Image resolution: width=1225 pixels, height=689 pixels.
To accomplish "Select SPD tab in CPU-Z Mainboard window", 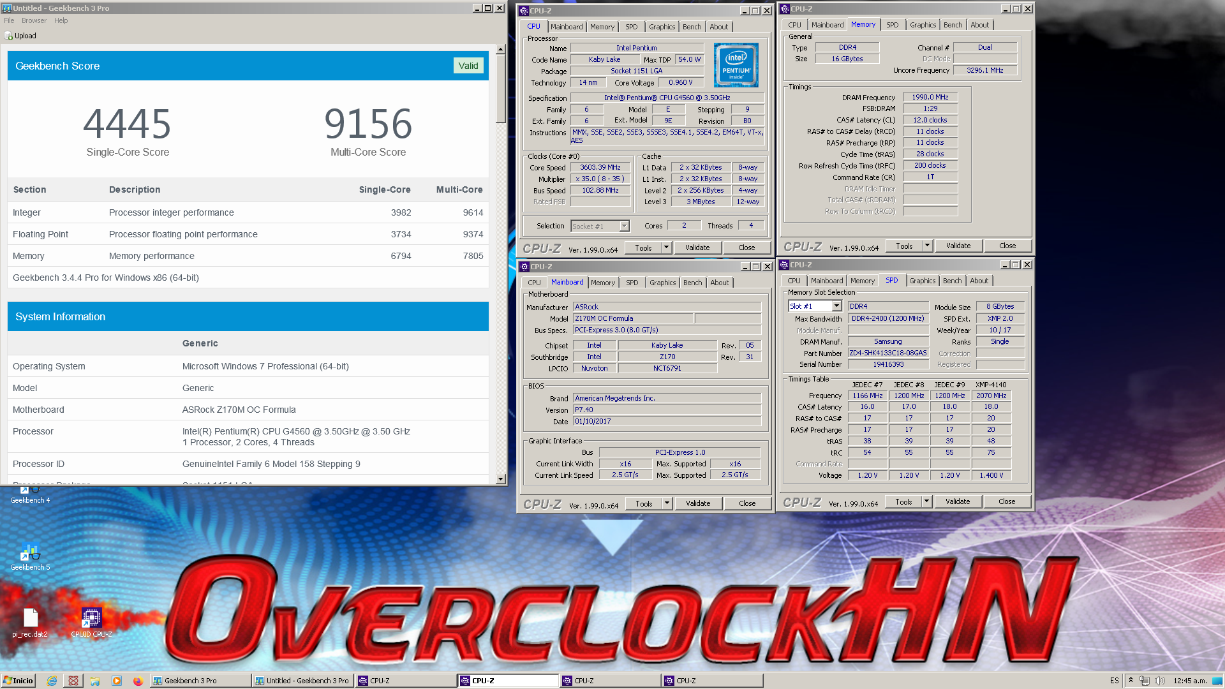I will point(632,283).
